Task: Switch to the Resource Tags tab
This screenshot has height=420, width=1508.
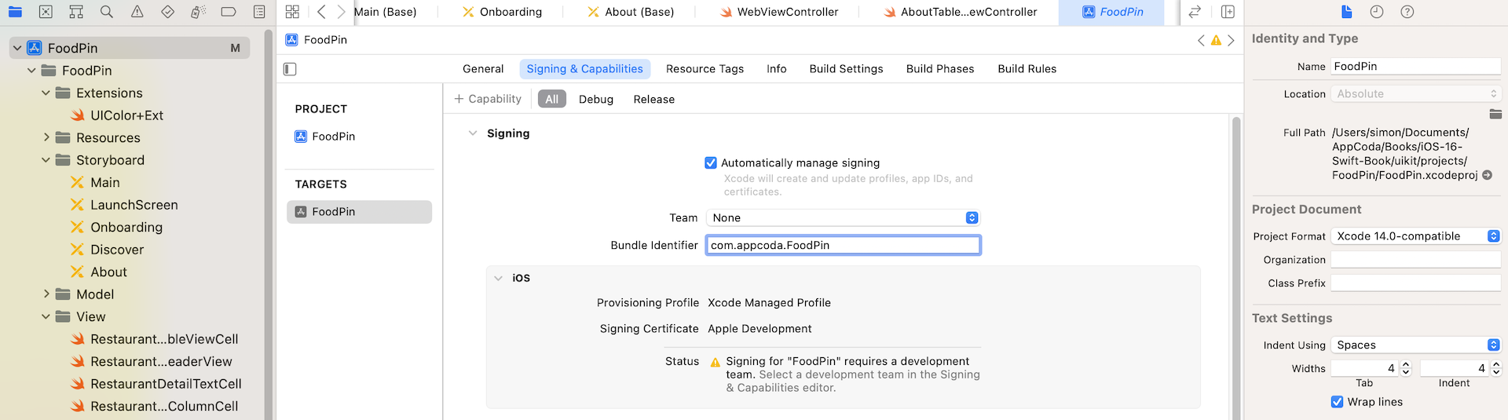Action: 705,69
